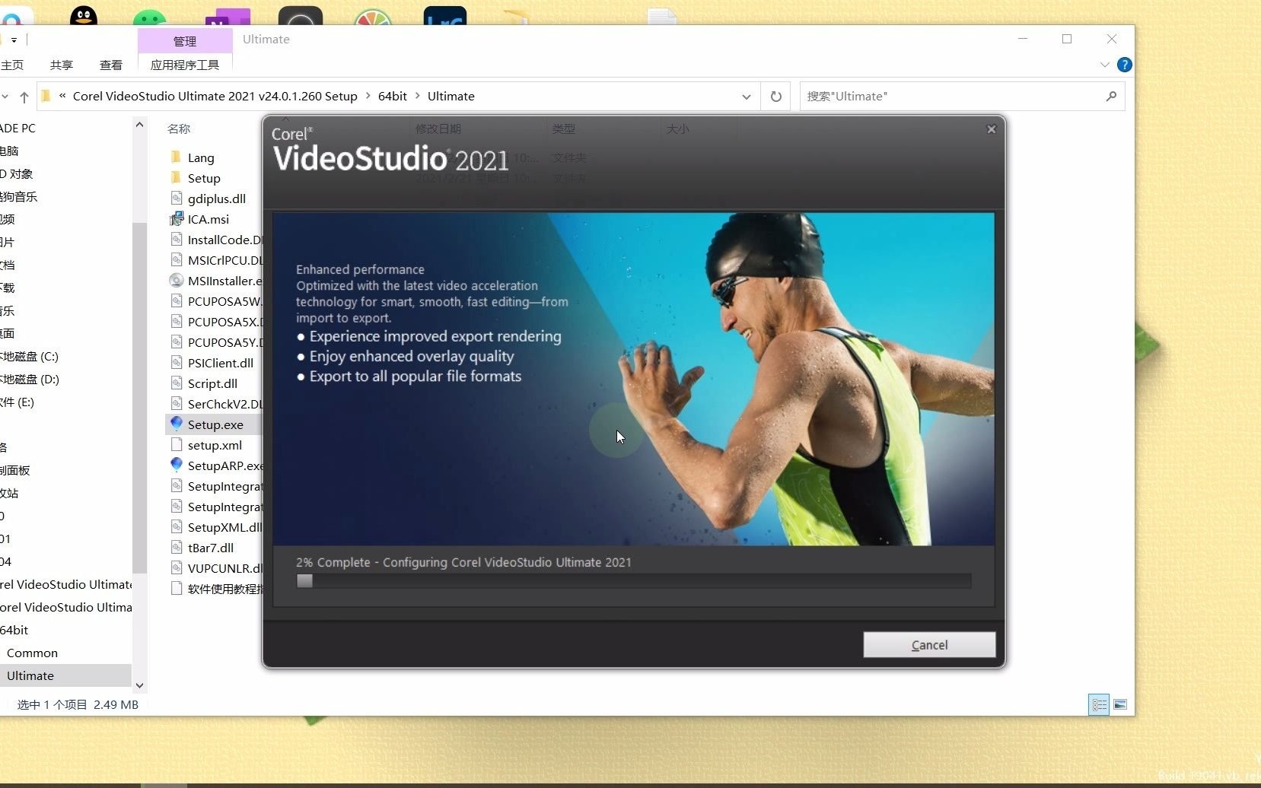Open recent locations dropdown arrow

pyautogui.click(x=5, y=97)
